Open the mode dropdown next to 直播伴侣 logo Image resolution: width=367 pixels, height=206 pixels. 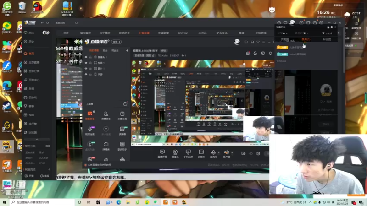tap(117, 42)
